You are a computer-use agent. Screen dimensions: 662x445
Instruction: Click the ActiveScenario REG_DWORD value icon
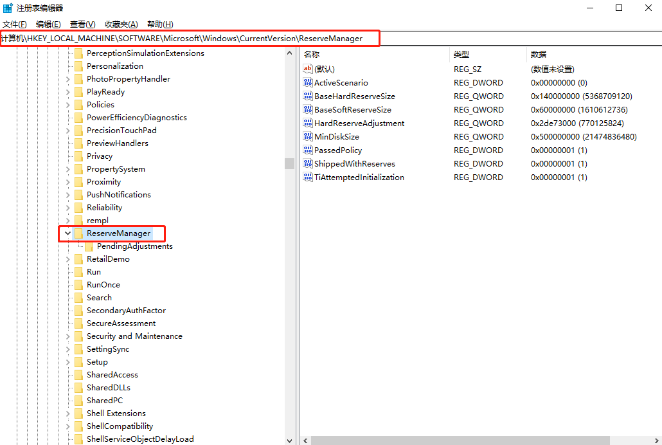[308, 82]
